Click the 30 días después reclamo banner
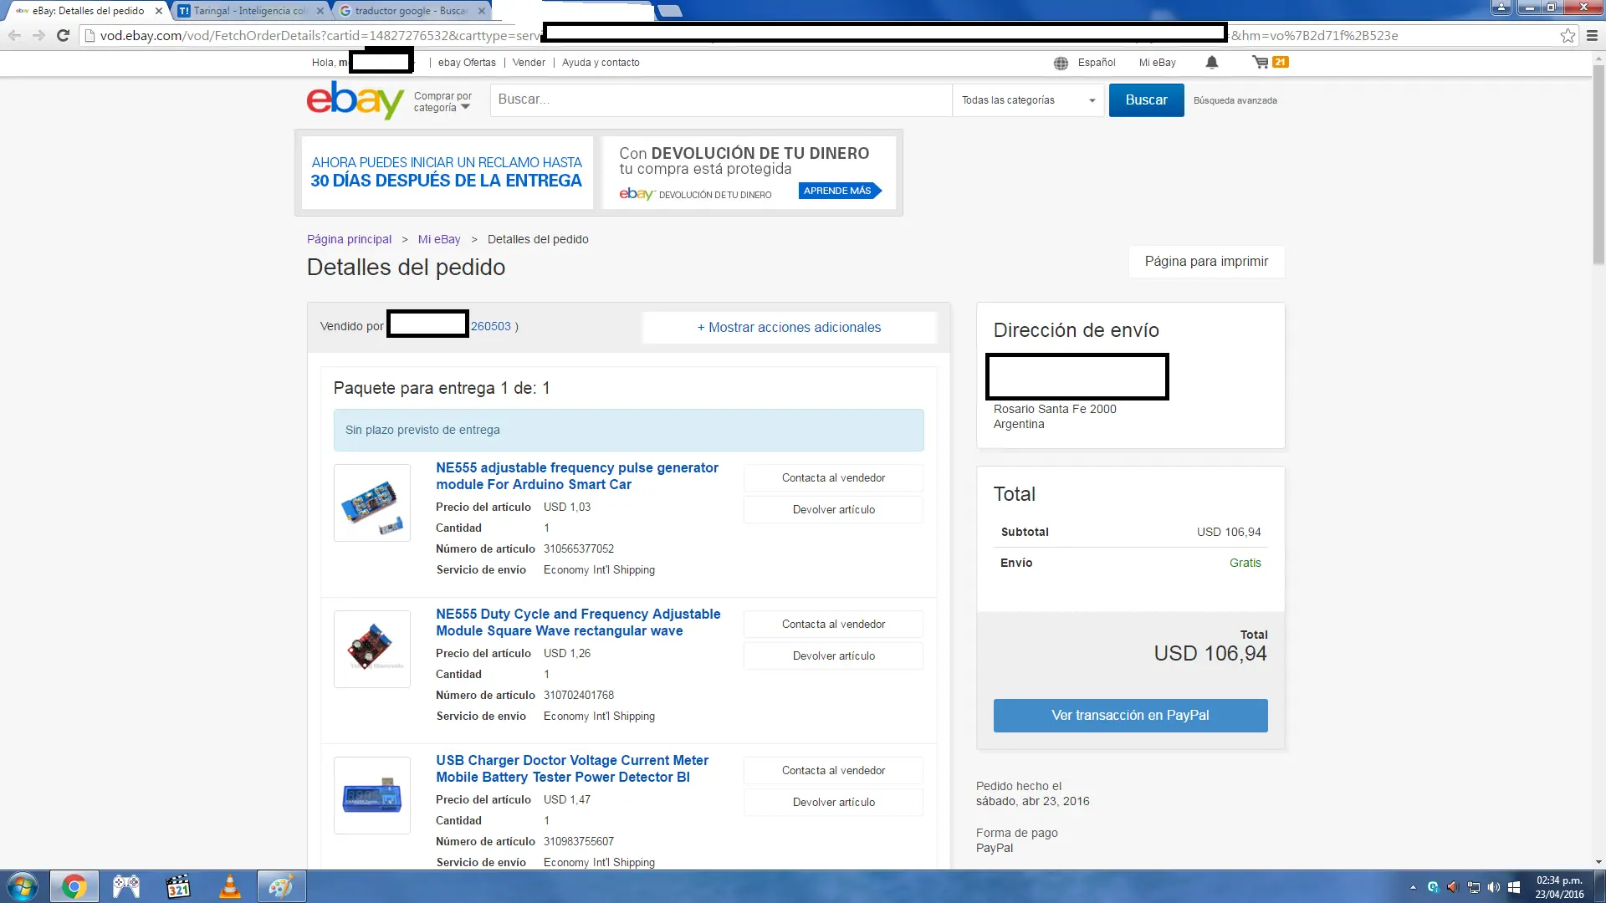Screen dimensions: 1606x903 pyautogui.click(x=447, y=172)
